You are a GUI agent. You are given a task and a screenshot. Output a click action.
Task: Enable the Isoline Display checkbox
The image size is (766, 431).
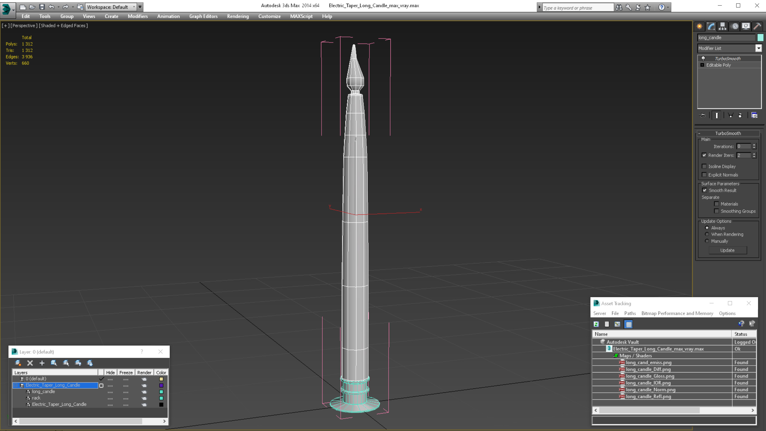704,166
